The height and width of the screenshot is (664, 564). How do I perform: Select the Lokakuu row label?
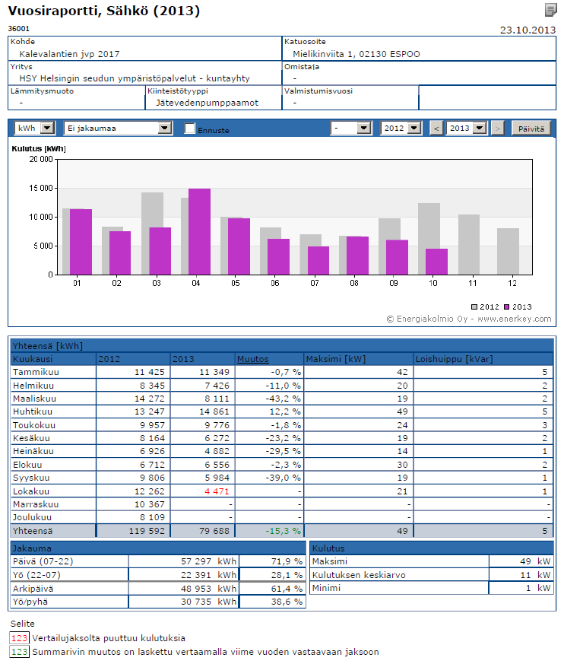31,491
